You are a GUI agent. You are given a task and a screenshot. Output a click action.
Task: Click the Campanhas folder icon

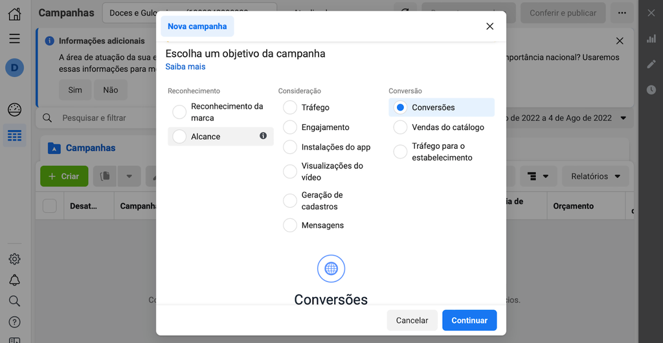[x=54, y=148]
